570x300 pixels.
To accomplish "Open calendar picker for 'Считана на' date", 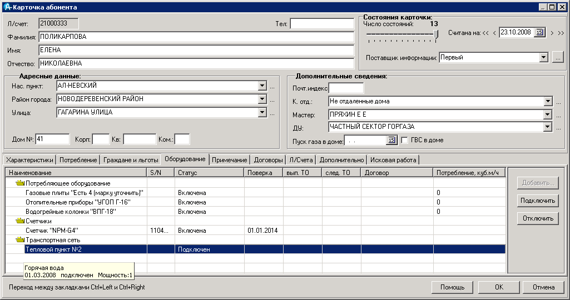I will (x=539, y=33).
